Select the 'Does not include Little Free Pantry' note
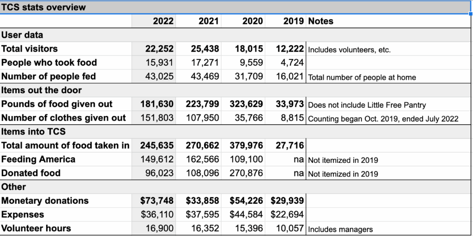Viewport: 473px width, 236px height. click(x=367, y=105)
